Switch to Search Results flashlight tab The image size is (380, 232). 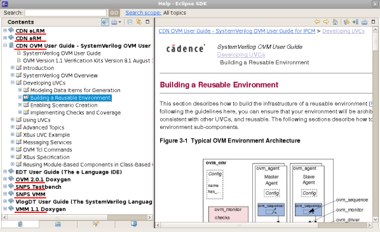[x=96, y=224]
